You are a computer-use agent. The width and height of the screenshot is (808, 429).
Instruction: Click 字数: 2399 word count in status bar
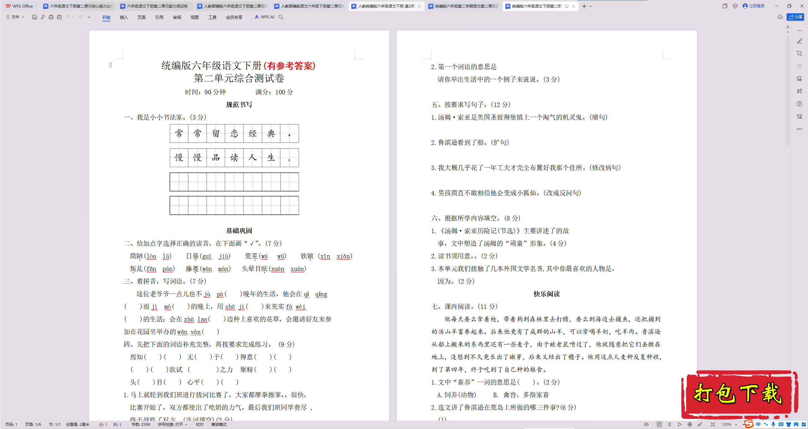141,425
